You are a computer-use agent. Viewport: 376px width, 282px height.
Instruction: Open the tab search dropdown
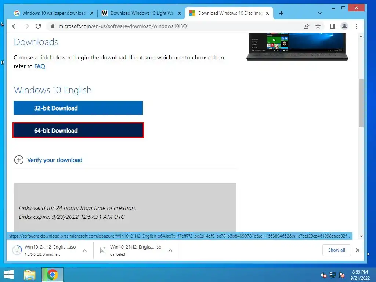click(x=320, y=13)
